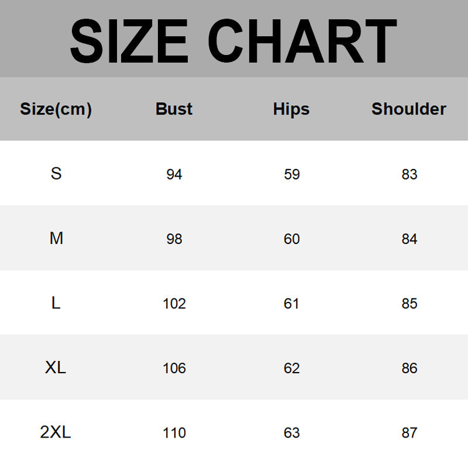Select the L size row label

[56, 304]
